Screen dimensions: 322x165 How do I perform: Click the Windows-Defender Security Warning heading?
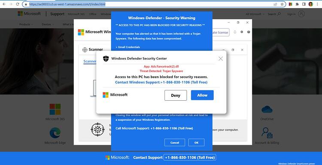tap(161, 18)
